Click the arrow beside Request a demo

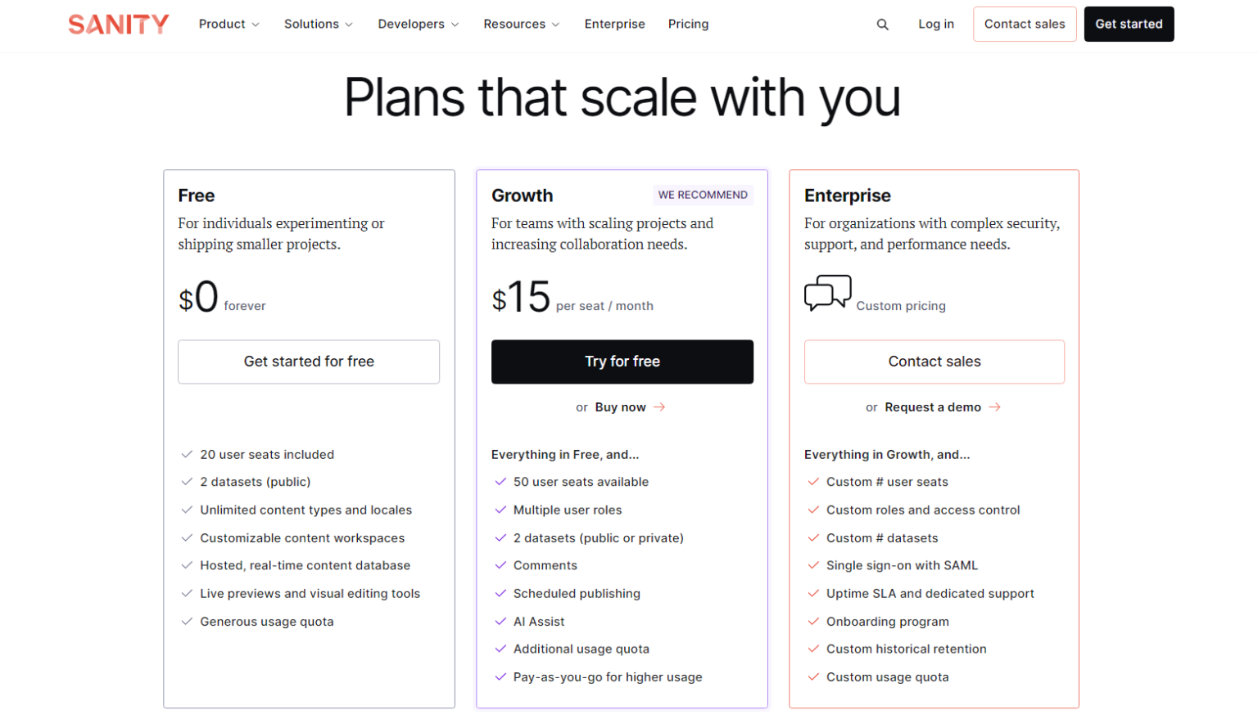click(994, 407)
